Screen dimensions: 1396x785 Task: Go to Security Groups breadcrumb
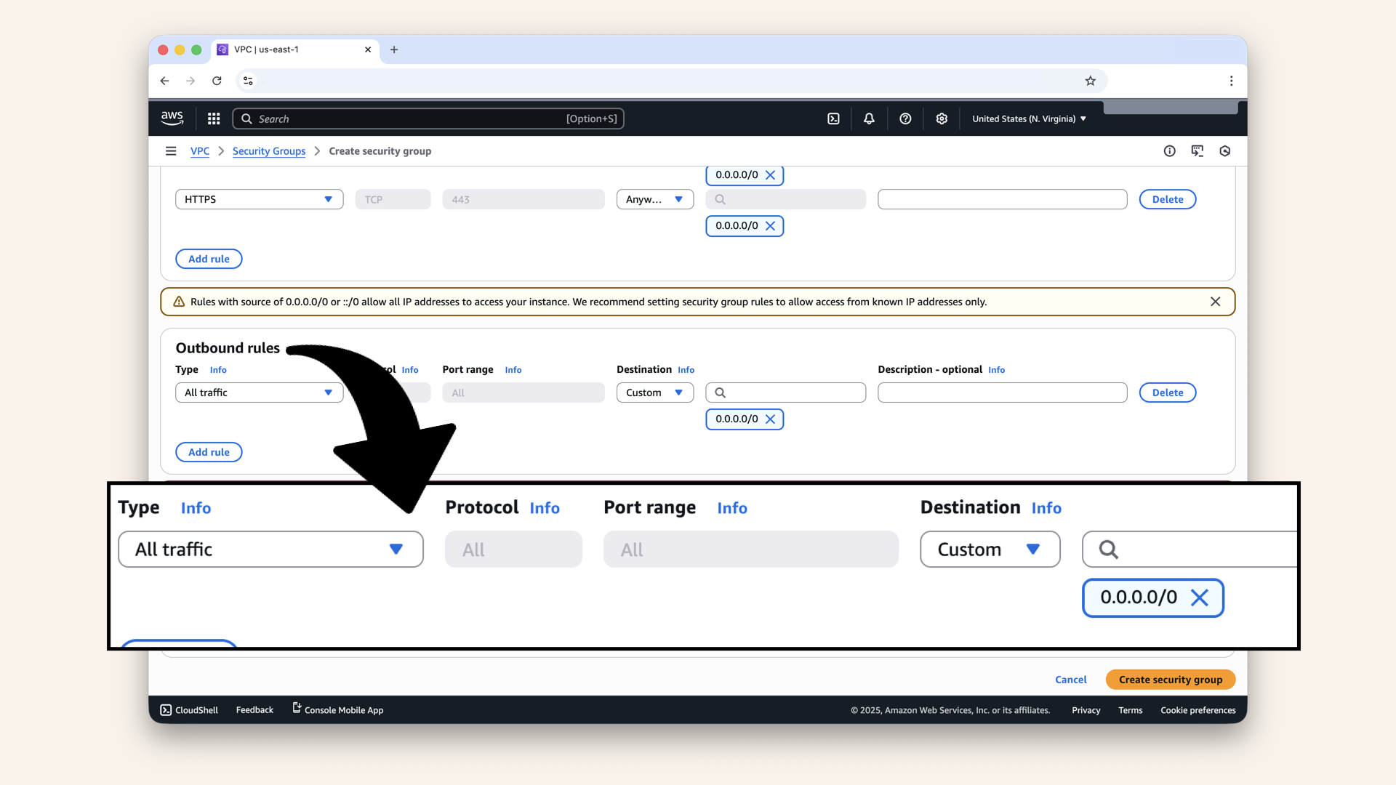coord(269,151)
